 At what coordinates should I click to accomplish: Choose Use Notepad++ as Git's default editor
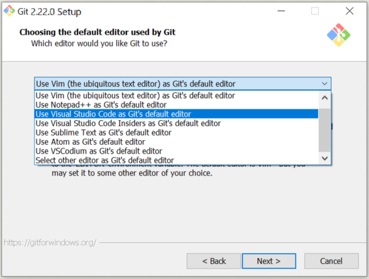pos(176,105)
